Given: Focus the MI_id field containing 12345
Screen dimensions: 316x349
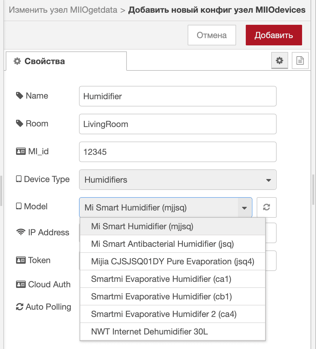Looking at the screenshot, I should pyautogui.click(x=178, y=152).
